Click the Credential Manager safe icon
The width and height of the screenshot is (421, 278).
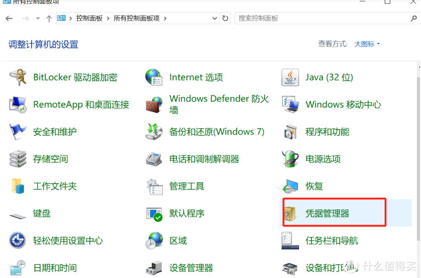pos(290,214)
